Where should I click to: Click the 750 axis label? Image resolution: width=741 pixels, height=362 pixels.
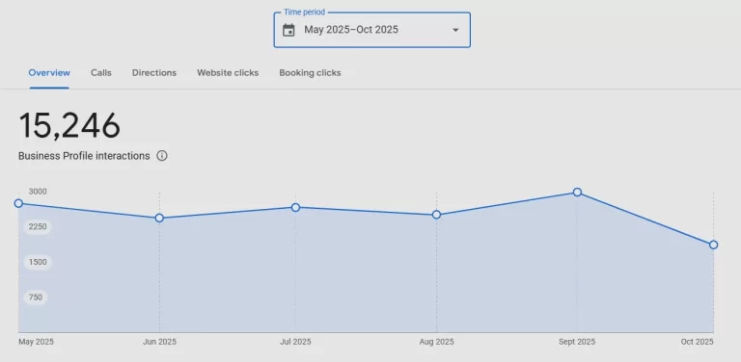tap(36, 297)
